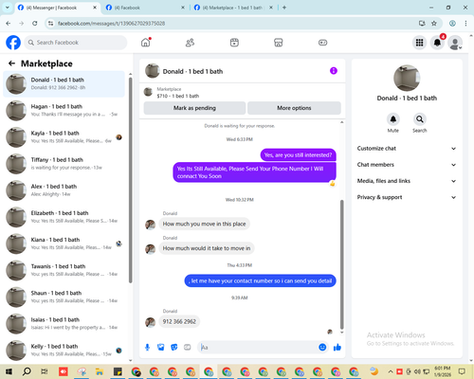Select Shaun 1 bed 1 bath conversation
474x379 pixels.
(x=64, y=297)
